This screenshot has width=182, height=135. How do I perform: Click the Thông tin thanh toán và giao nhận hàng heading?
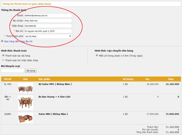pyautogui.click(x=27, y=4)
